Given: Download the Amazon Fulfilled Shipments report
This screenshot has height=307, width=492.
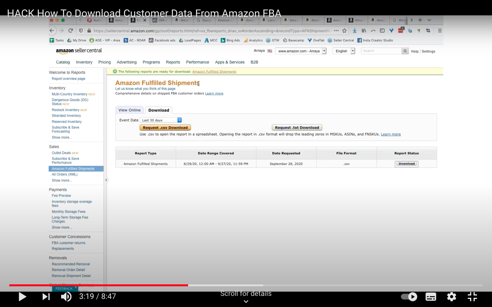Looking at the screenshot, I should [x=407, y=164].
